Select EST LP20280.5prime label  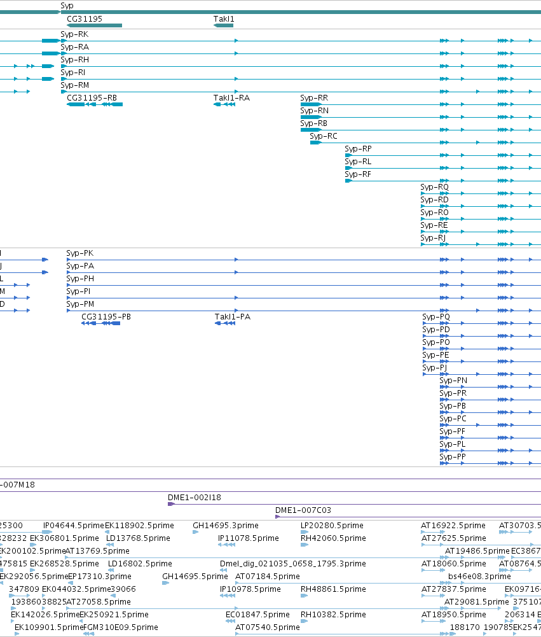[332, 525]
